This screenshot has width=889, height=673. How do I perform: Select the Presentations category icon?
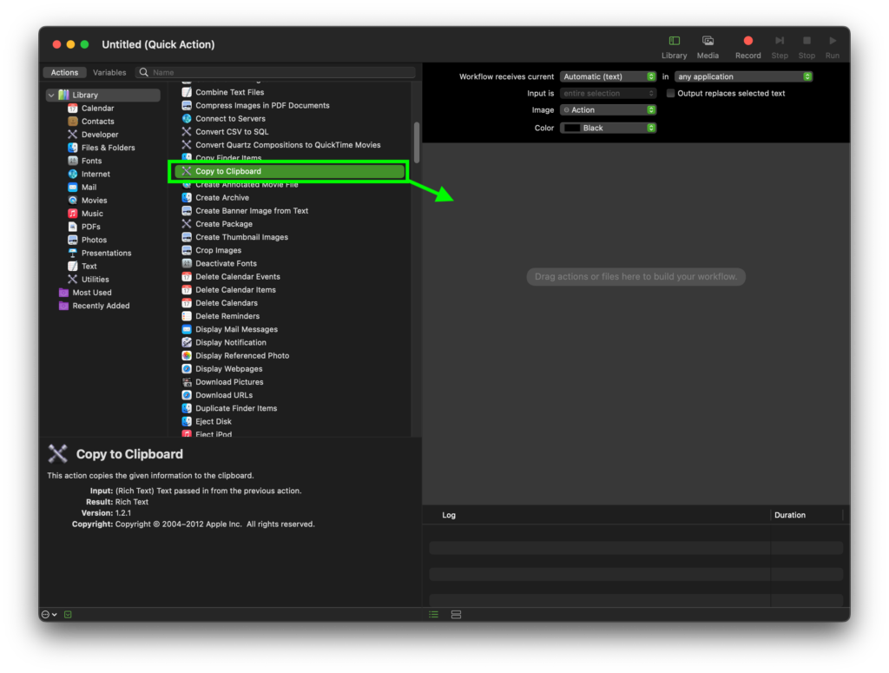[73, 253]
